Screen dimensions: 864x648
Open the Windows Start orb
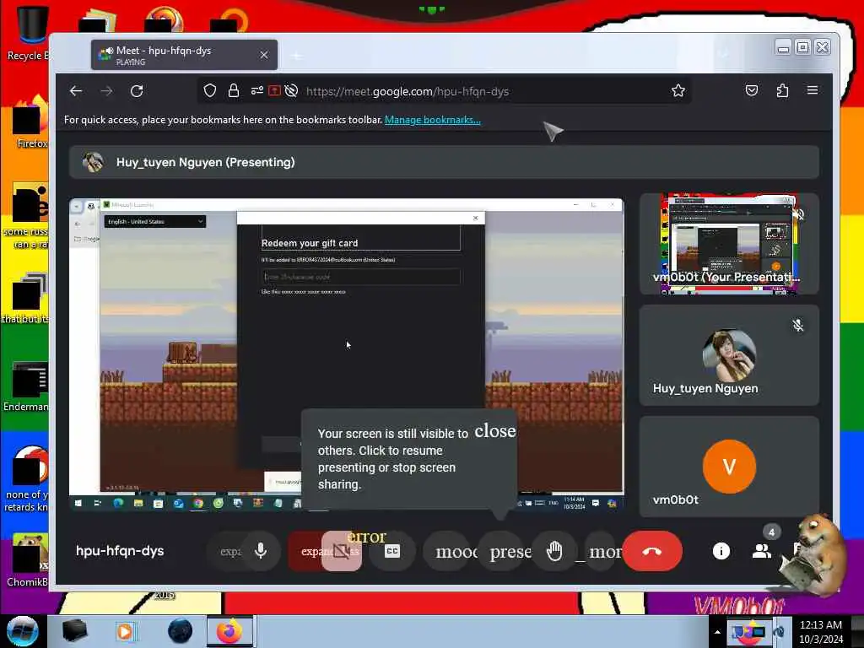22,631
